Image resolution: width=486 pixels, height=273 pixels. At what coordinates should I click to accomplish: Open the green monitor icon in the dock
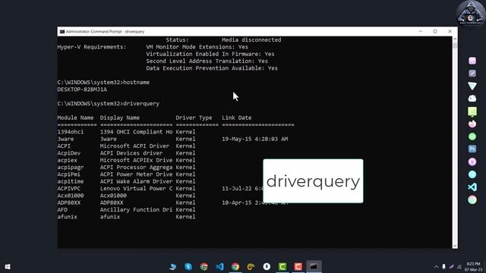pos(472,111)
